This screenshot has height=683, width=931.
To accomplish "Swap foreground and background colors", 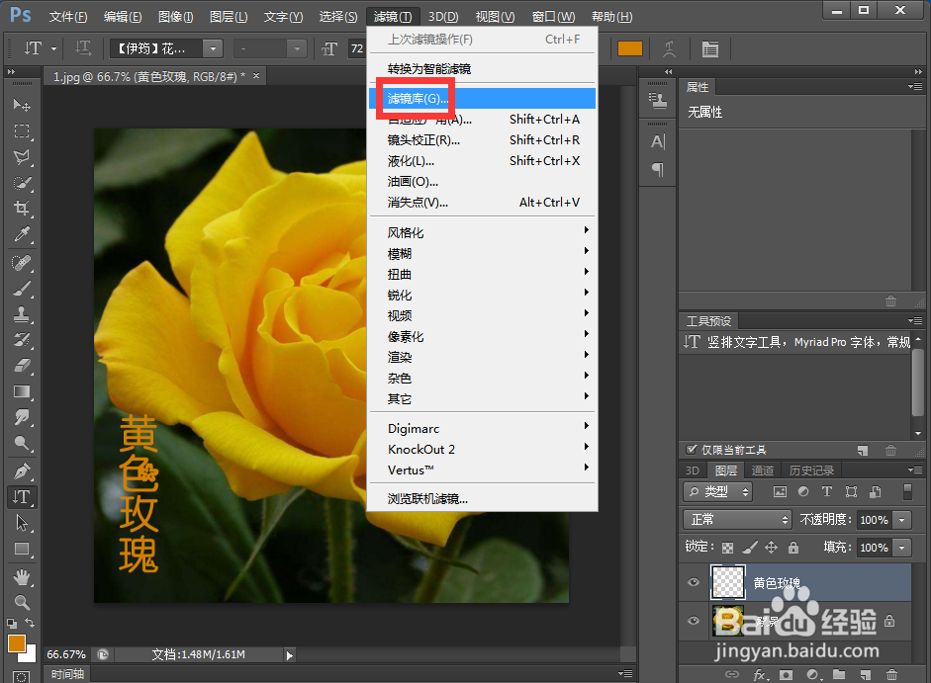I will pyautogui.click(x=30, y=623).
